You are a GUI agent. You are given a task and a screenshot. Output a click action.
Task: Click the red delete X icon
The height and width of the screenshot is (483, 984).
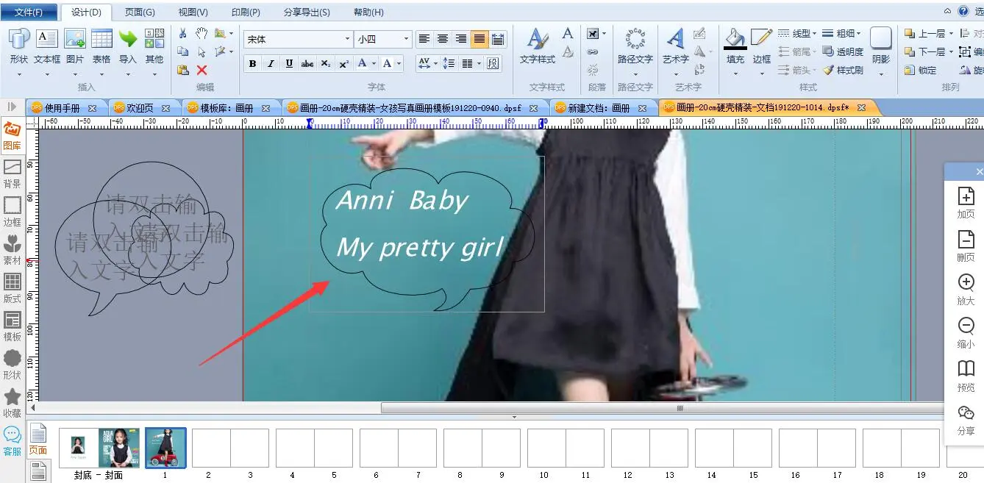202,71
